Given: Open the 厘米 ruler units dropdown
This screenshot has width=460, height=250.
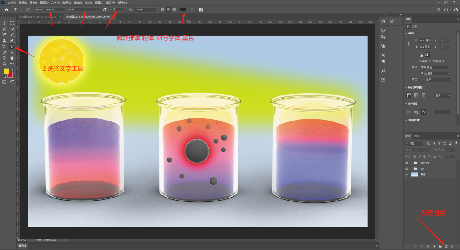Looking at the screenshot, I should coord(442,95).
